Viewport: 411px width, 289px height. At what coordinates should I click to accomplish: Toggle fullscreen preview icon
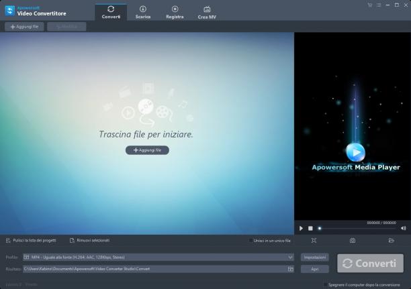click(314, 240)
